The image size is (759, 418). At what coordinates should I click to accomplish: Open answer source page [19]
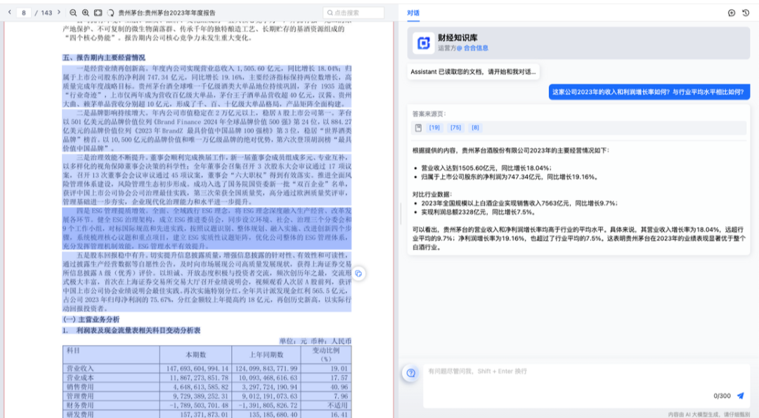pos(435,127)
